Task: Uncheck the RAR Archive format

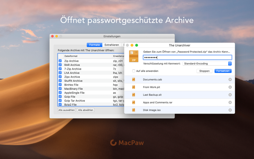Action: (x=60, y=65)
